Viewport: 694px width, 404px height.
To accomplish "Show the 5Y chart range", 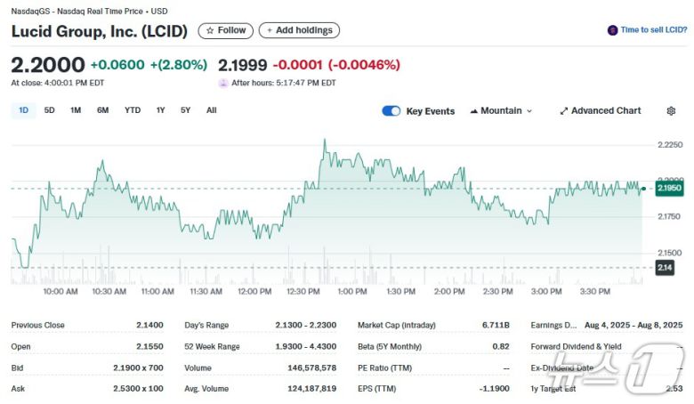I will click(185, 110).
